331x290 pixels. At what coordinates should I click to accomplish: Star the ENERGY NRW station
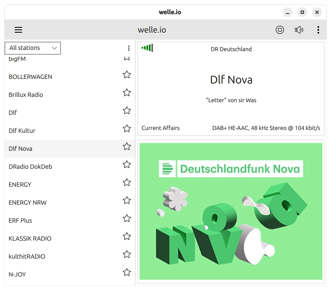coord(127,201)
